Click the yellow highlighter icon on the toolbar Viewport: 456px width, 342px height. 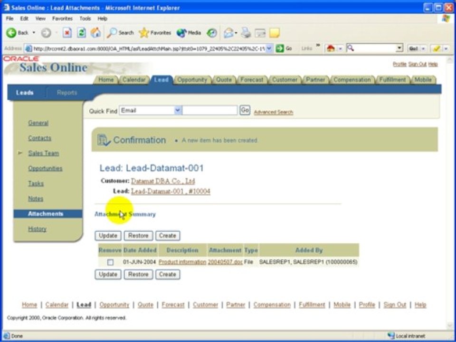pos(436,48)
